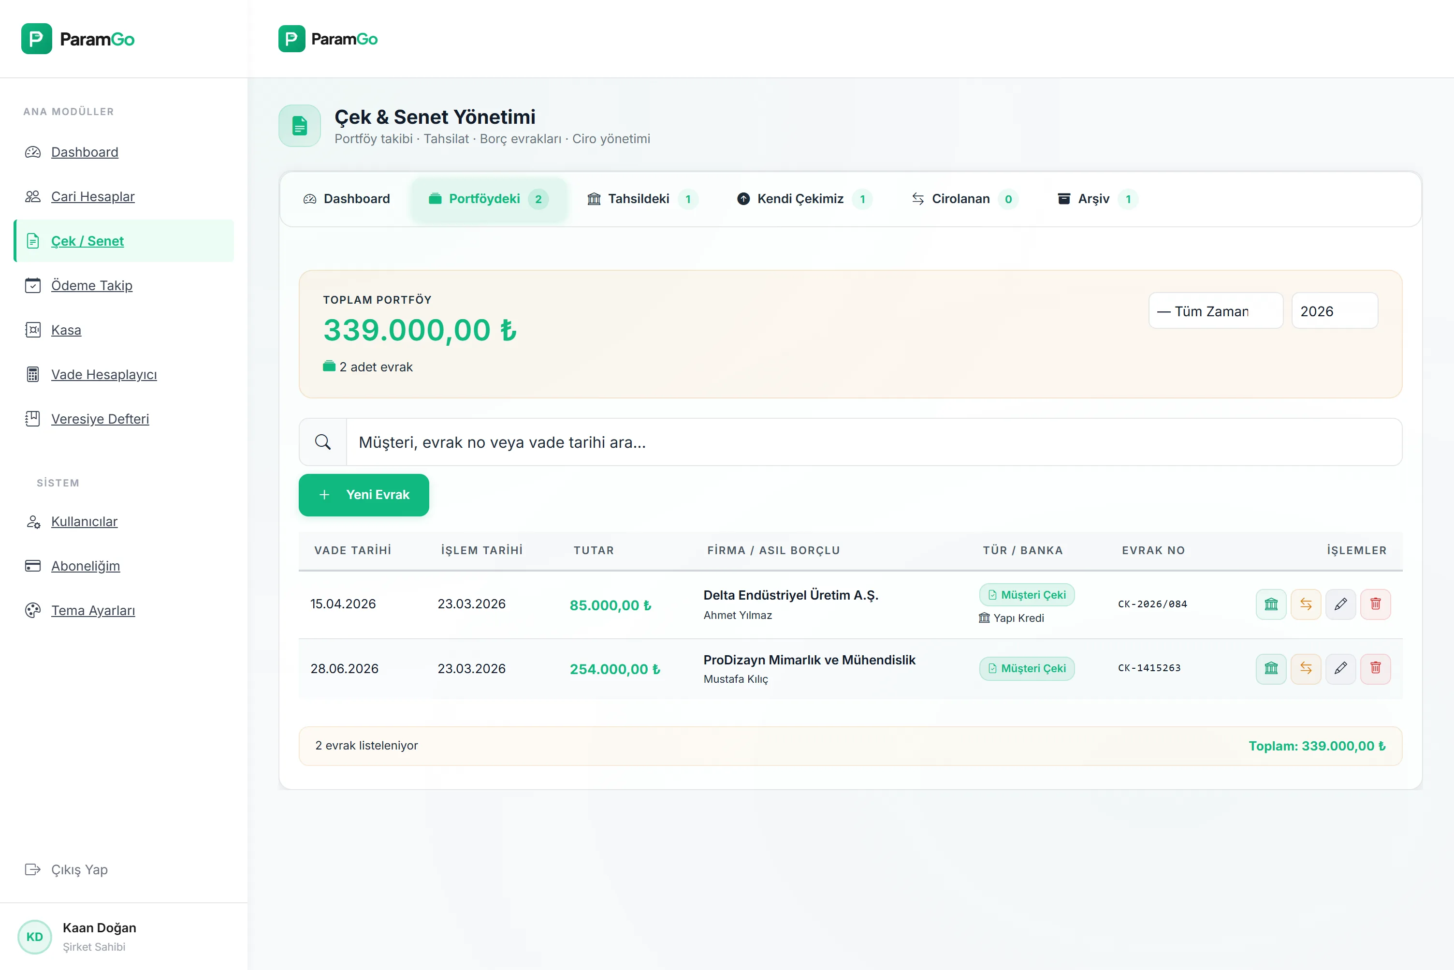
Task: Click endorse (ciro) icon for Delta Endüstriyel row
Action: [1306, 604]
